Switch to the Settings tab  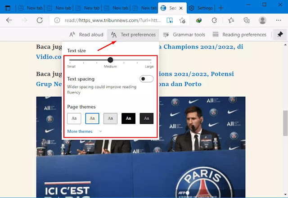pyautogui.click(x=201, y=8)
